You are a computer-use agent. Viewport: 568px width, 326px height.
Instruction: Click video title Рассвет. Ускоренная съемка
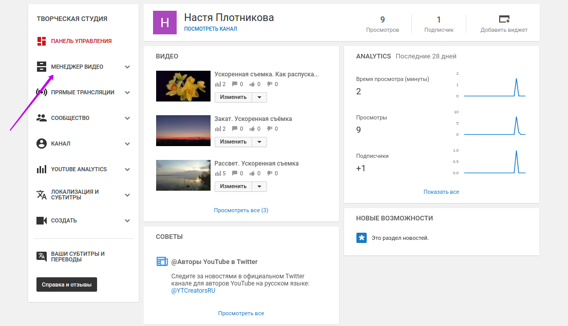coord(256,164)
